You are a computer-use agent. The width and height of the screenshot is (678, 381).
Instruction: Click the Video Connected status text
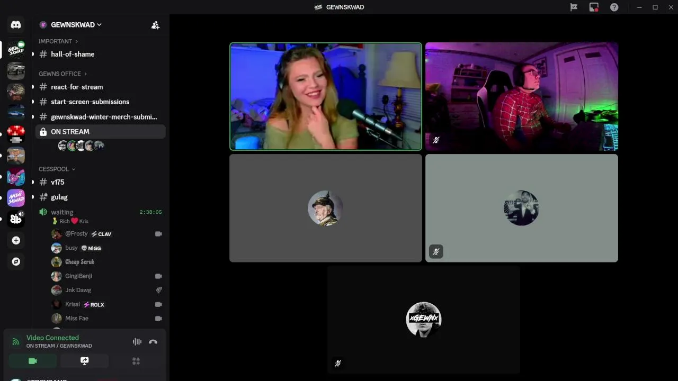[x=52, y=338]
